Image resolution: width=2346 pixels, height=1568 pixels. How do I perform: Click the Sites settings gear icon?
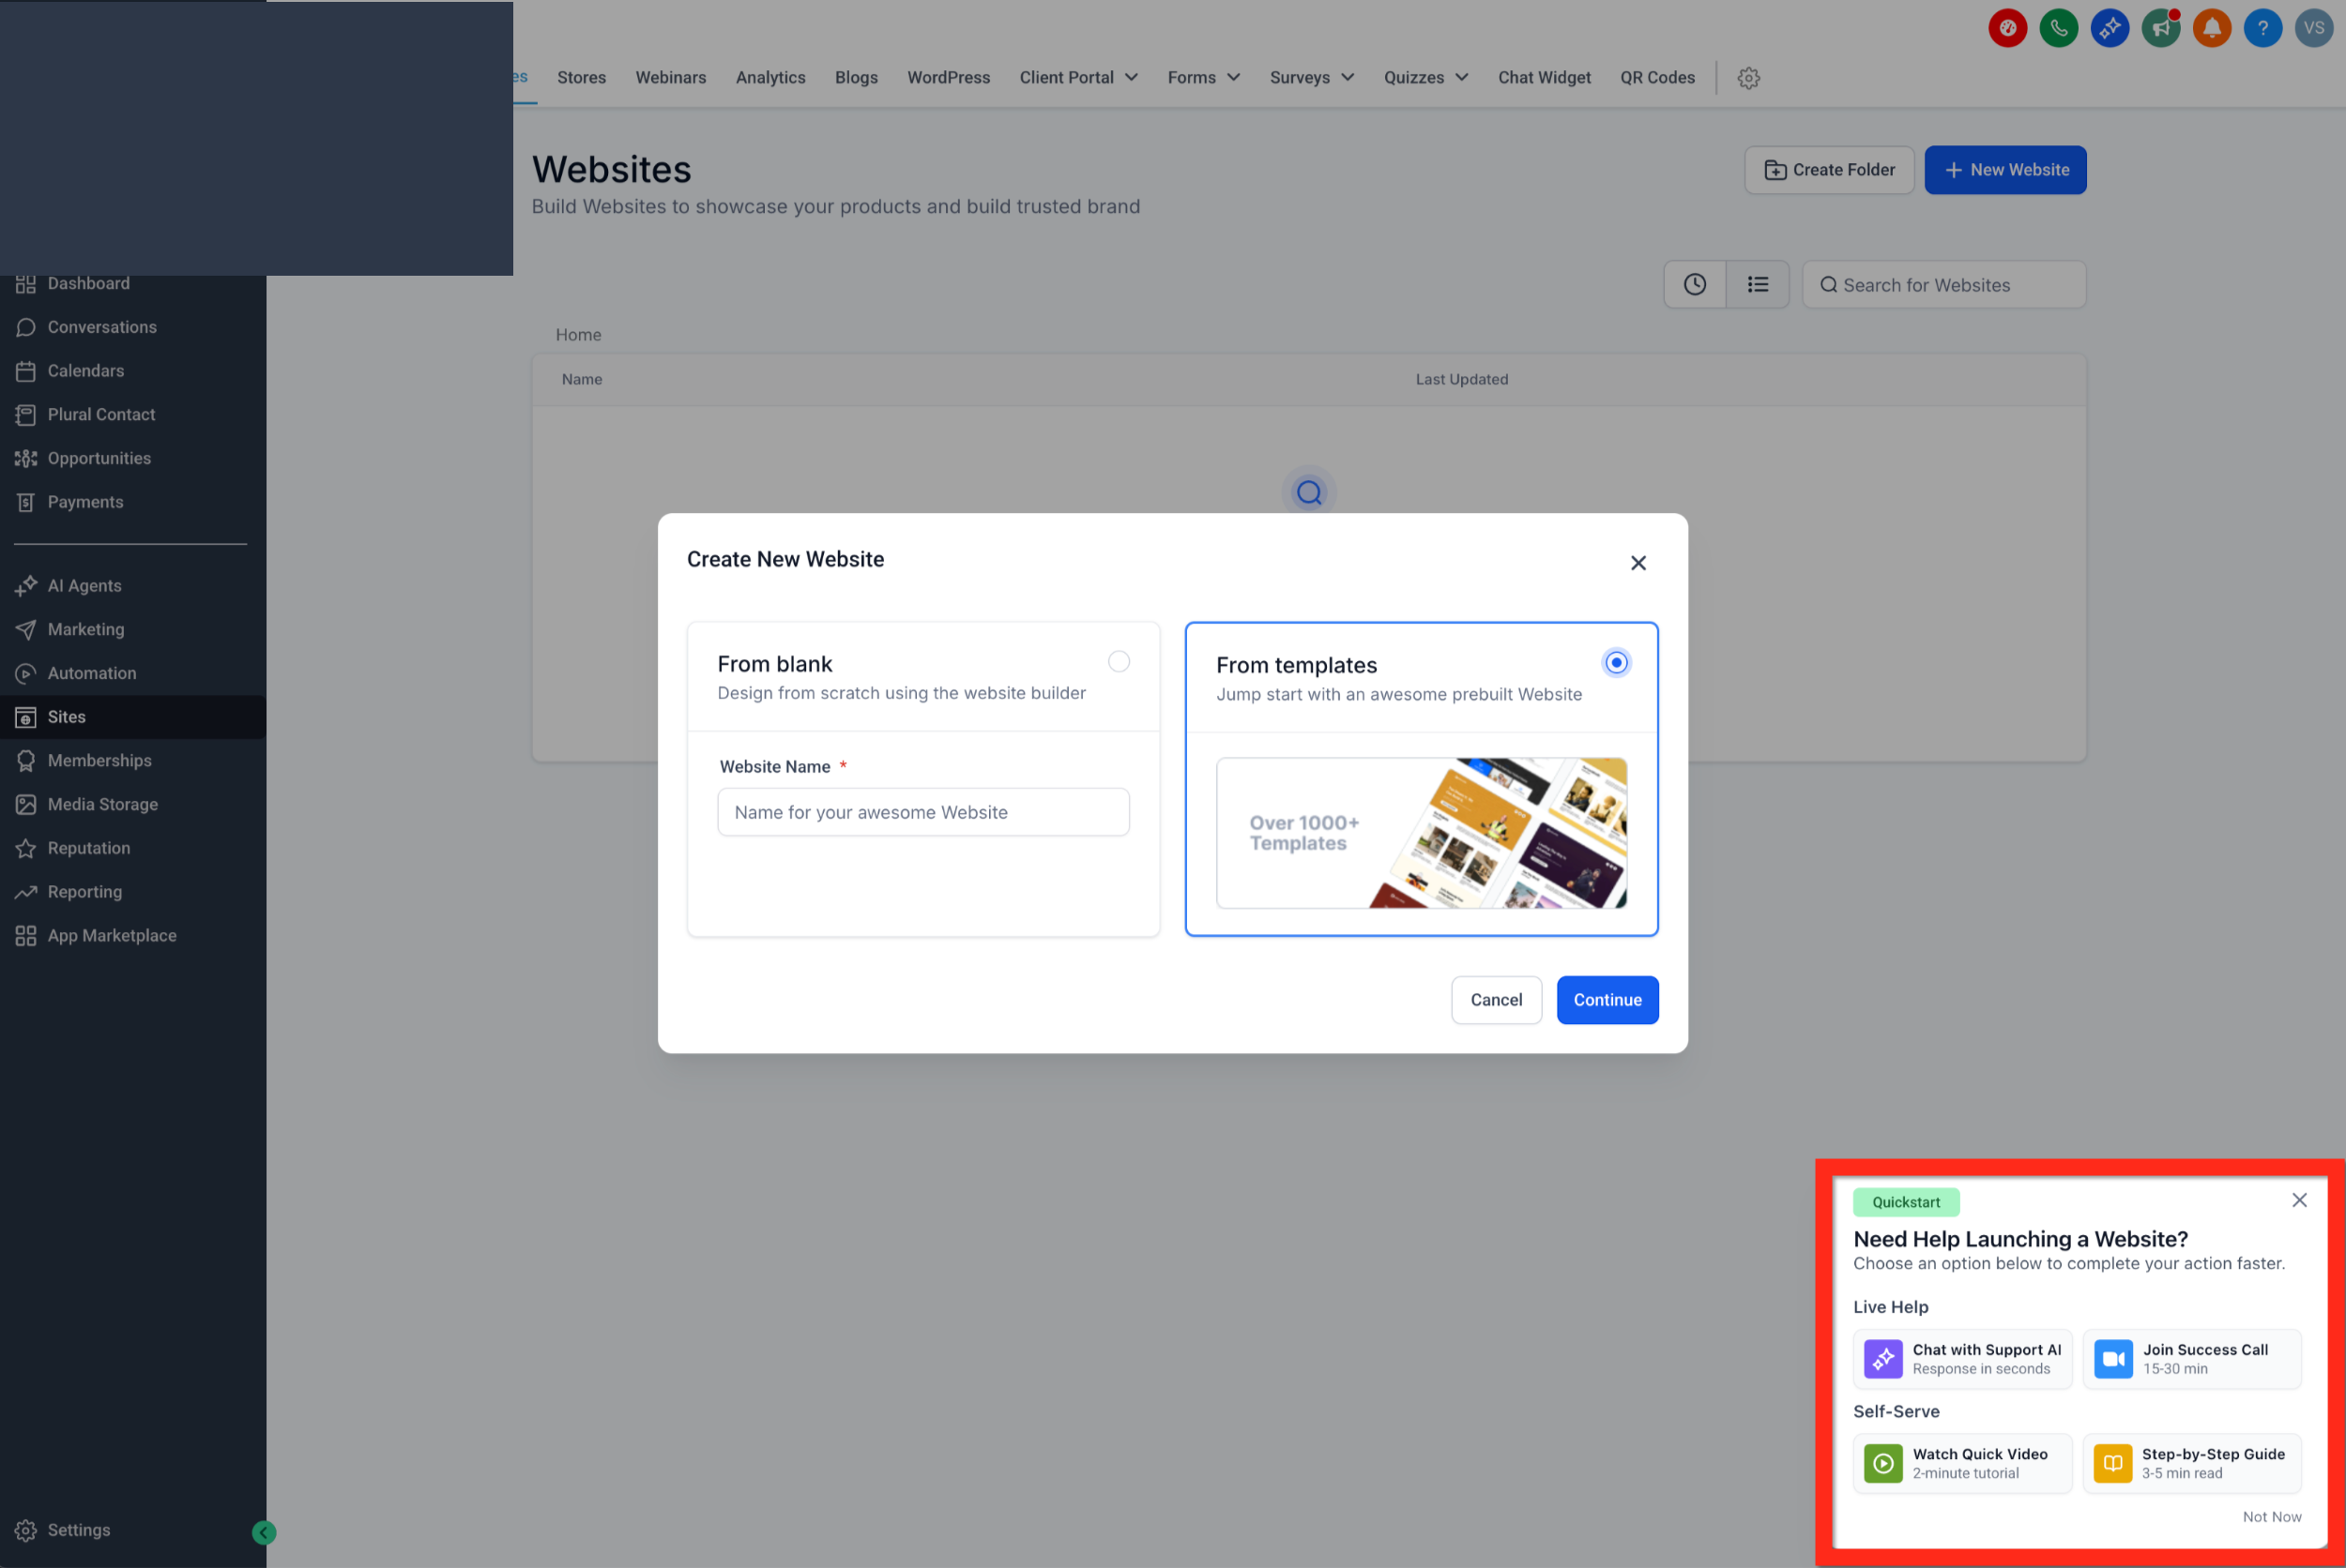pyautogui.click(x=1747, y=78)
